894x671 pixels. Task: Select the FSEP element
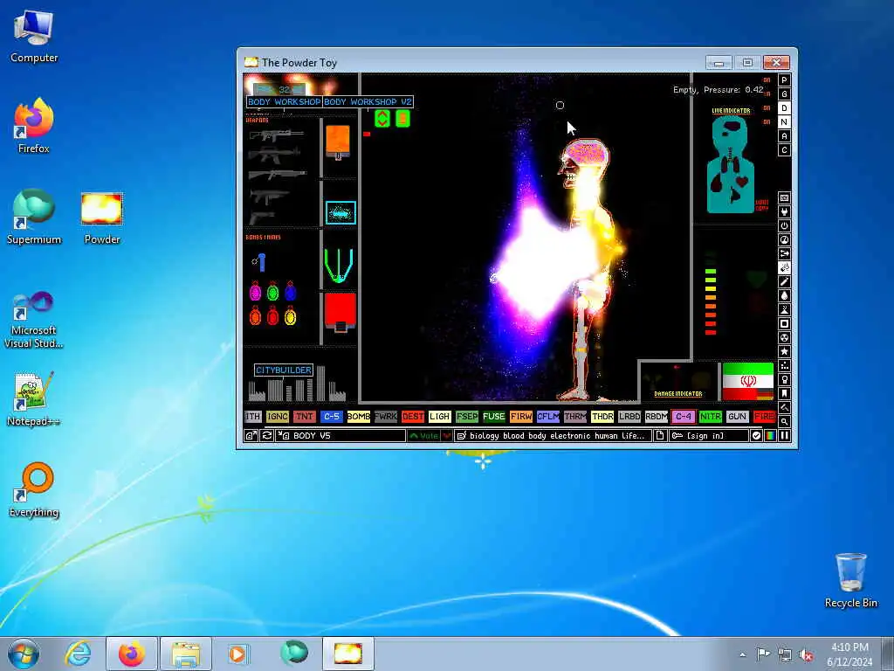467,417
